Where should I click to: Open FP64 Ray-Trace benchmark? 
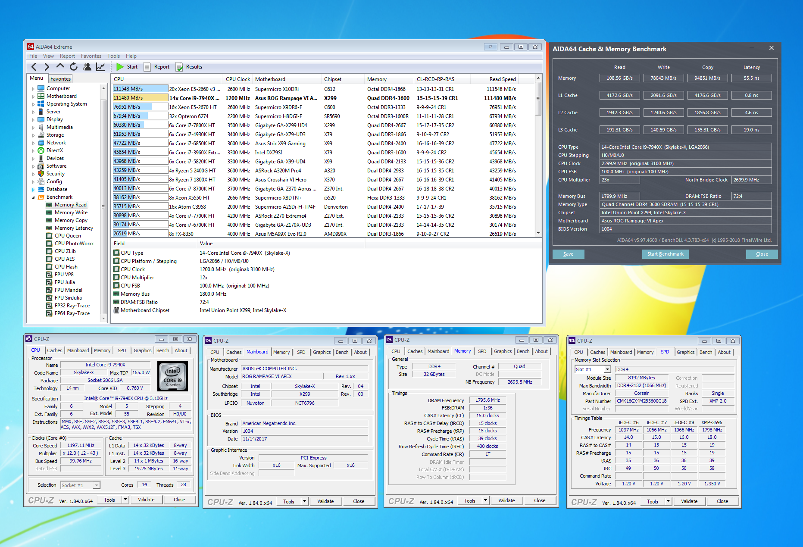(x=72, y=313)
